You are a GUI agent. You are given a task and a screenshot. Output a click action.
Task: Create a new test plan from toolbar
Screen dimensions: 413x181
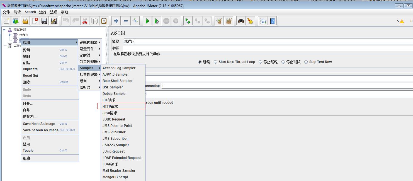pyautogui.click(x=6, y=21)
